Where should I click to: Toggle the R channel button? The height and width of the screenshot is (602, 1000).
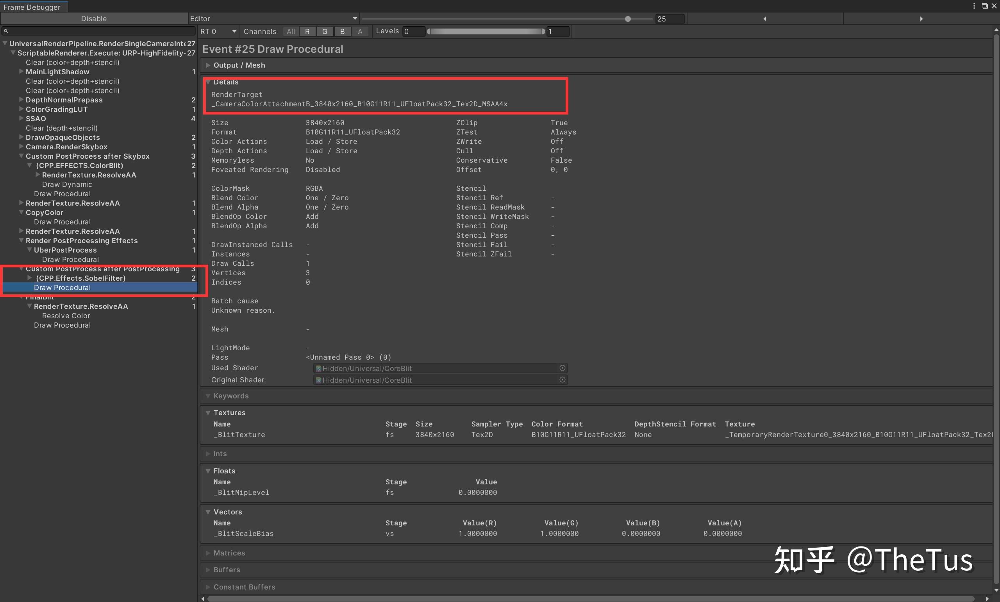pyautogui.click(x=307, y=31)
